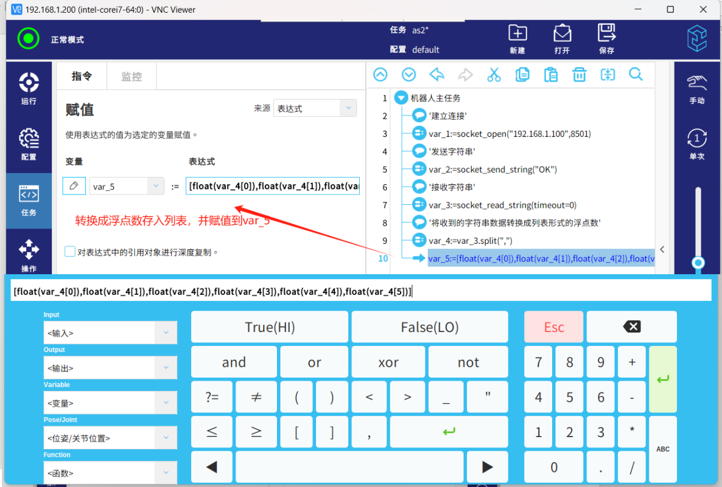Enable deep copy of referenced objects checkbox

[71, 252]
